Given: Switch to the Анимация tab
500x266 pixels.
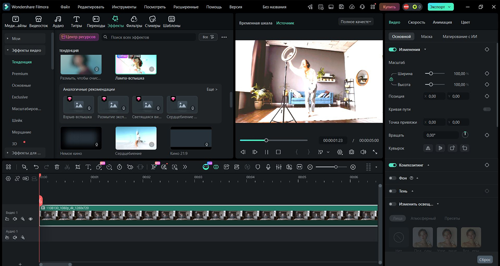Looking at the screenshot, I should pyautogui.click(x=442, y=22).
